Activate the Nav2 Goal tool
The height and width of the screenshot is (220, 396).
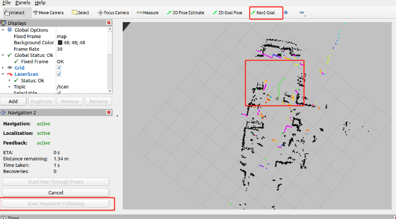[263, 13]
